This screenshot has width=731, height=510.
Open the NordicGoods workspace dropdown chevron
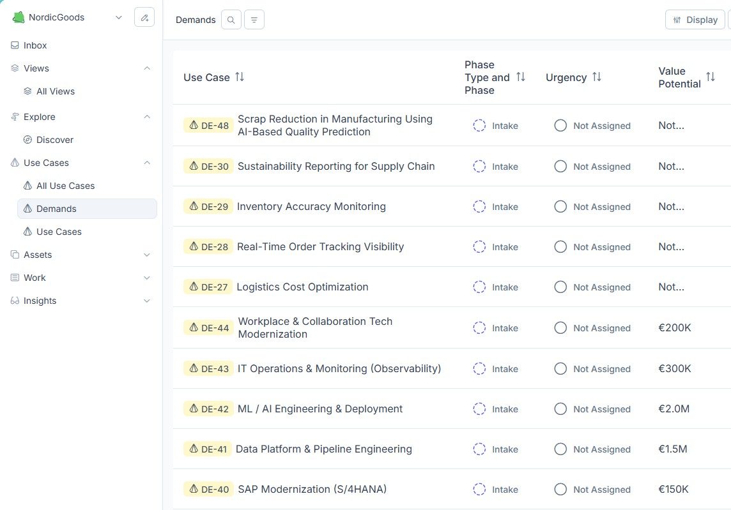(x=118, y=17)
